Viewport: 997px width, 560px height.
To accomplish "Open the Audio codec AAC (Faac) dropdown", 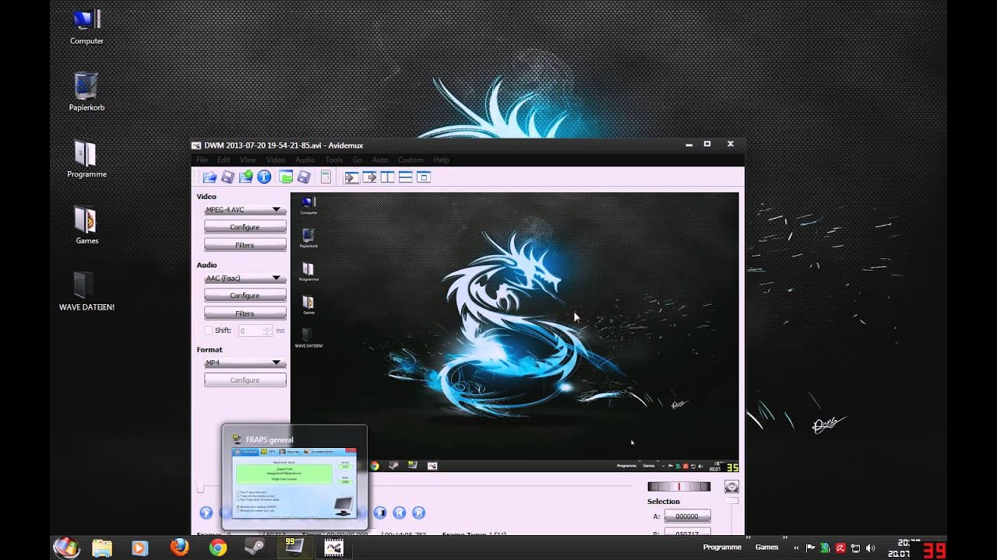I will click(x=245, y=278).
